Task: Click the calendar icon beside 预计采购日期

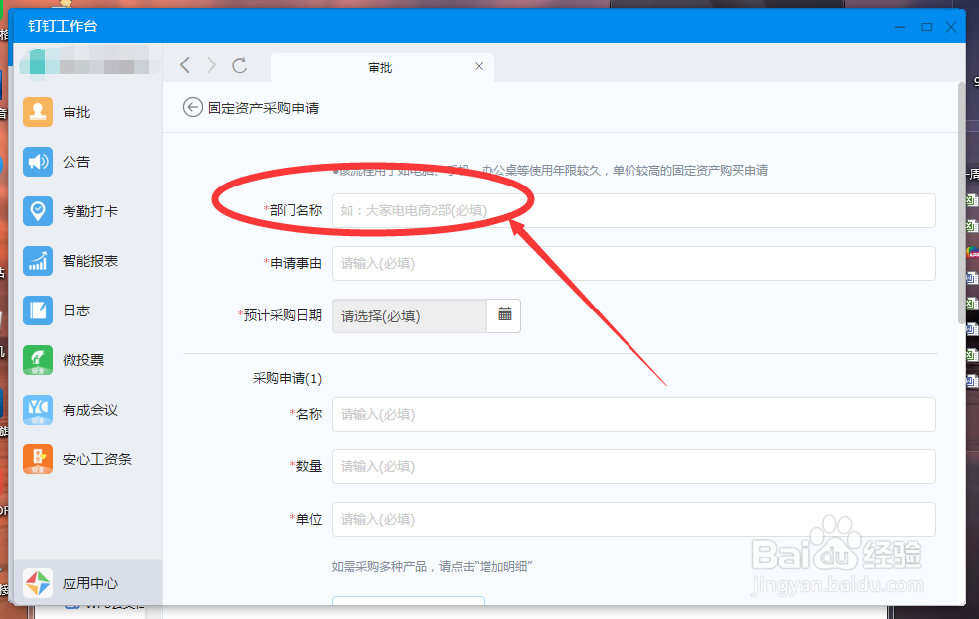Action: (504, 314)
